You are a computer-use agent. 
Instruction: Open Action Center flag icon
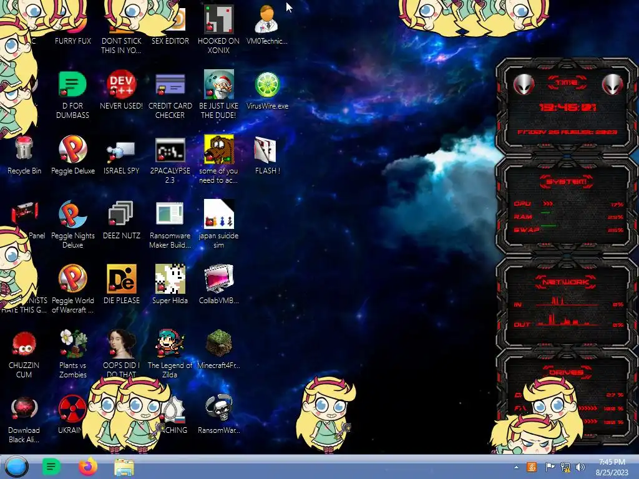(550, 467)
